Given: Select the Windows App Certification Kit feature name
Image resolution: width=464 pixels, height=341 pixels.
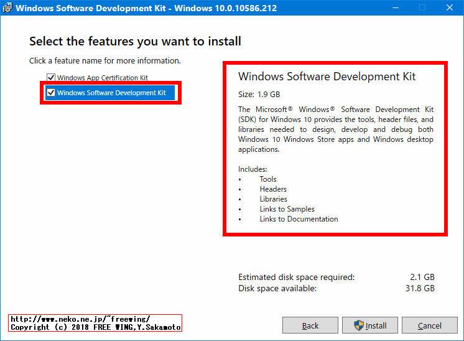Looking at the screenshot, I should pyautogui.click(x=103, y=78).
